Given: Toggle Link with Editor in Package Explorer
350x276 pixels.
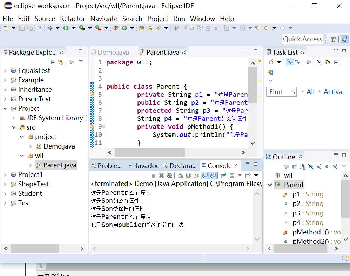Looking at the screenshot, I should tap(60, 62).
